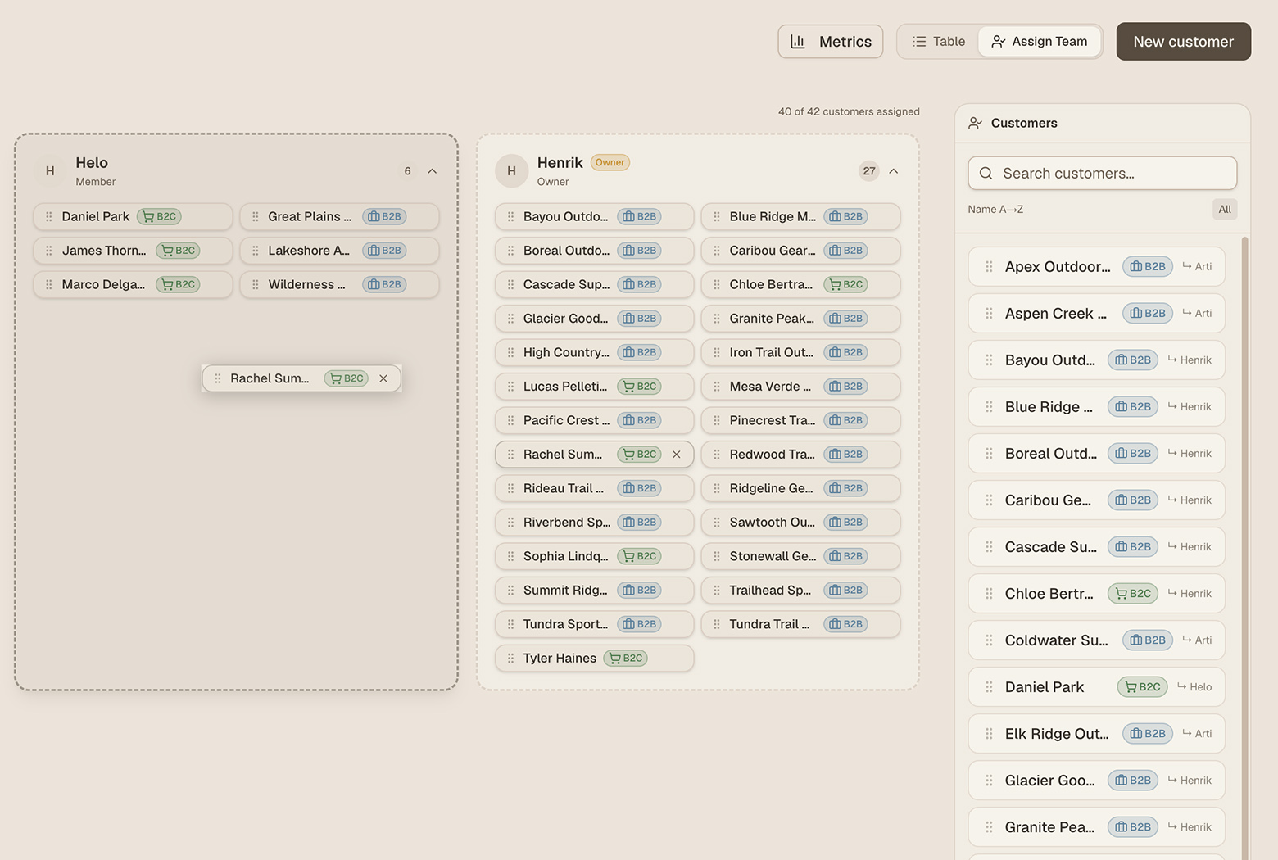
Task: Click Helo's customer count badge 6
Action: 407,171
